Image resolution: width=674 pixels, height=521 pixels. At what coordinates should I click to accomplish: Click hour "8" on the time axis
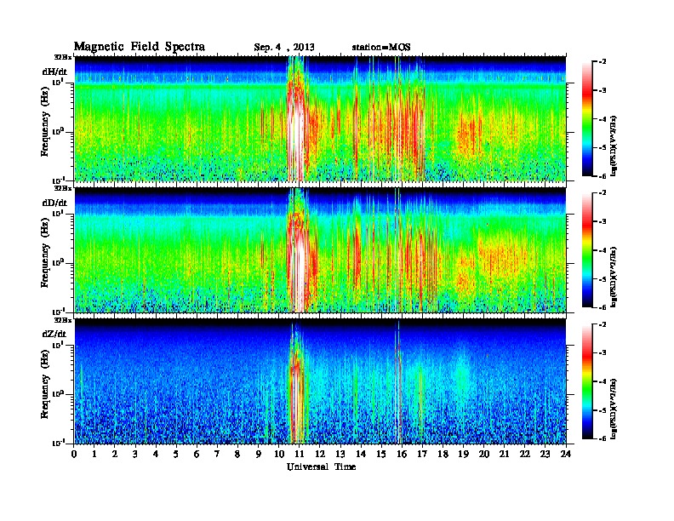pos(237,454)
